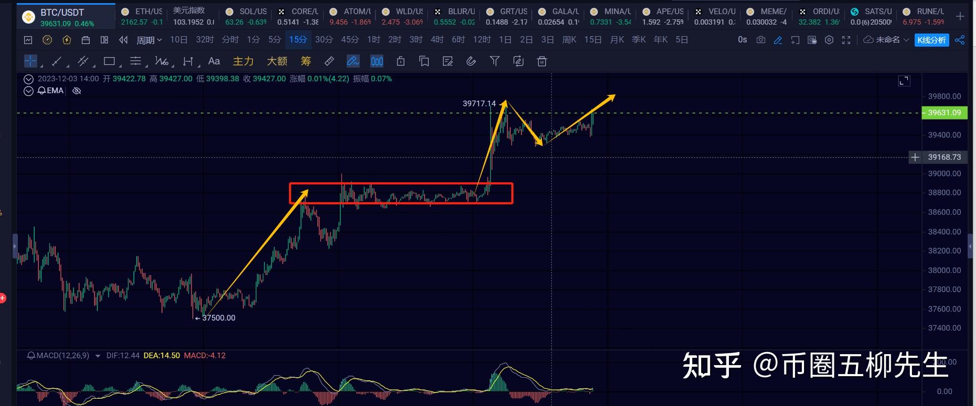Select the 4时 timeframe
The image size is (976, 406).
click(437, 40)
